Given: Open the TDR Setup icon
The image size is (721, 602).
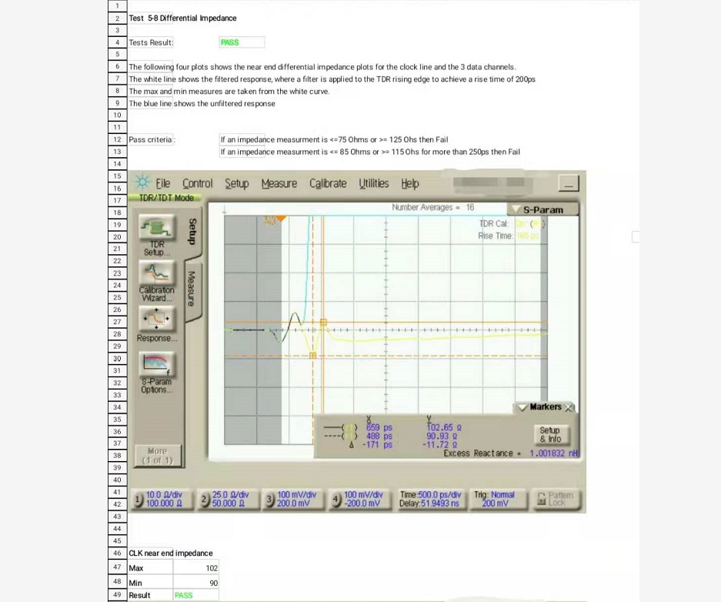Looking at the screenshot, I should (156, 228).
